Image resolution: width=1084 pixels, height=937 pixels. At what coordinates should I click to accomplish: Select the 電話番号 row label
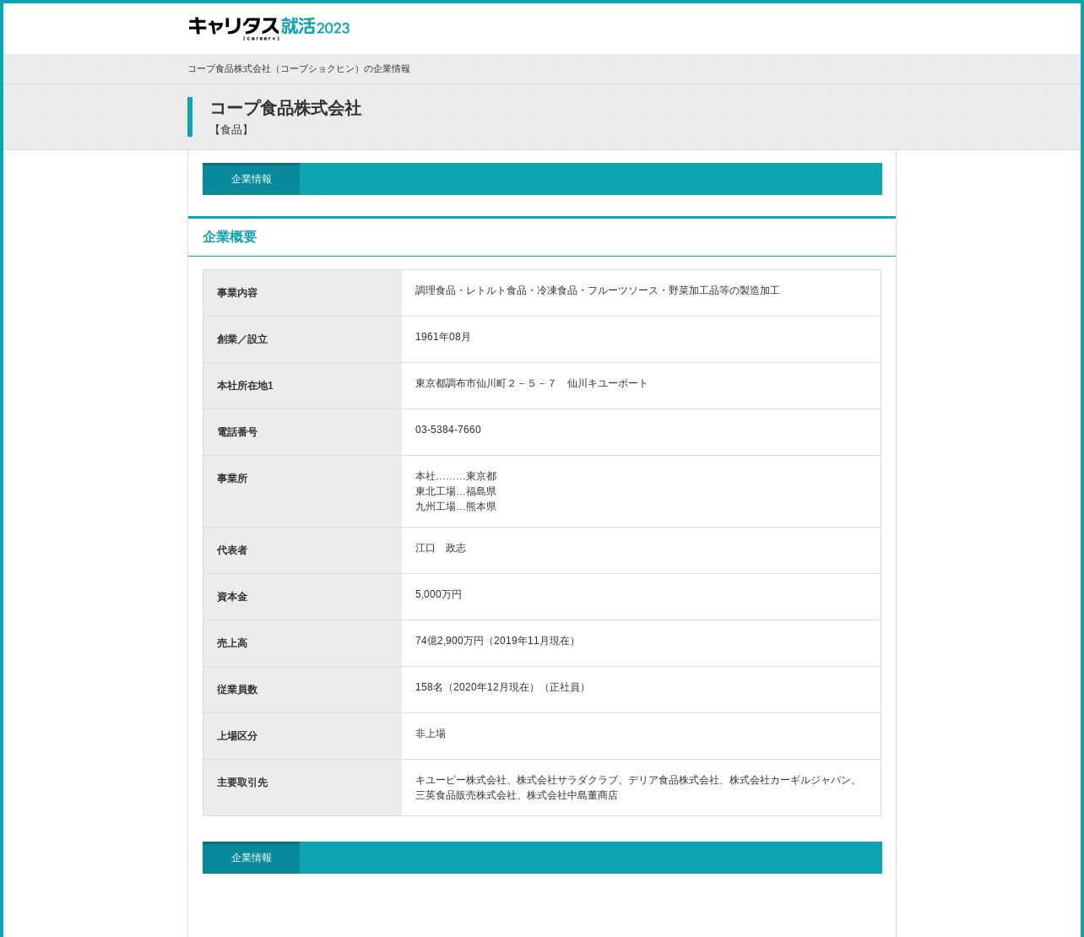pos(237,432)
